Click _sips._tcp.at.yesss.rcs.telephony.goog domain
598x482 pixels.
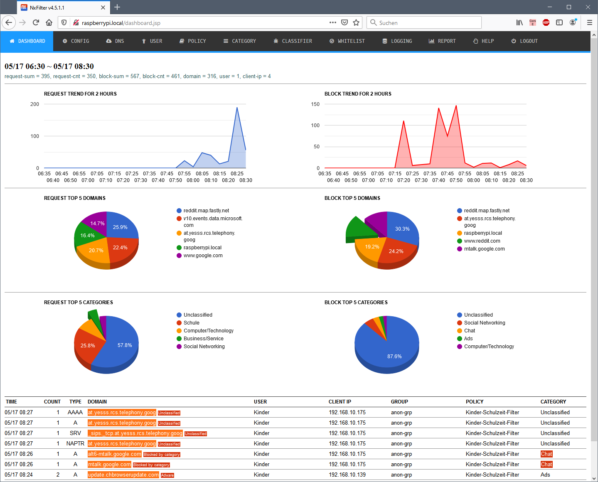[x=135, y=433]
